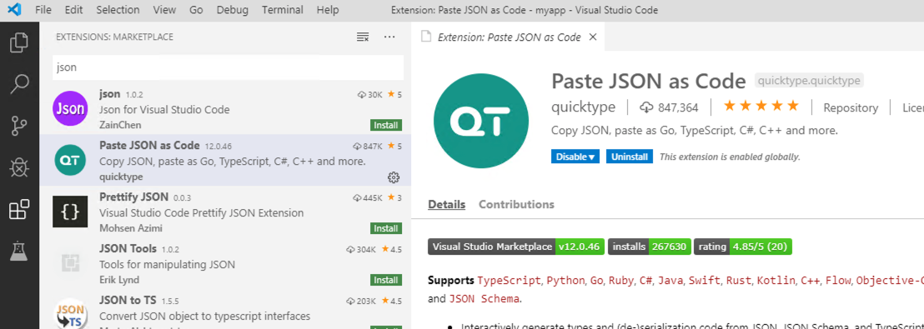
Task: Open the Explorer view in activity bar
Action: click(x=19, y=43)
